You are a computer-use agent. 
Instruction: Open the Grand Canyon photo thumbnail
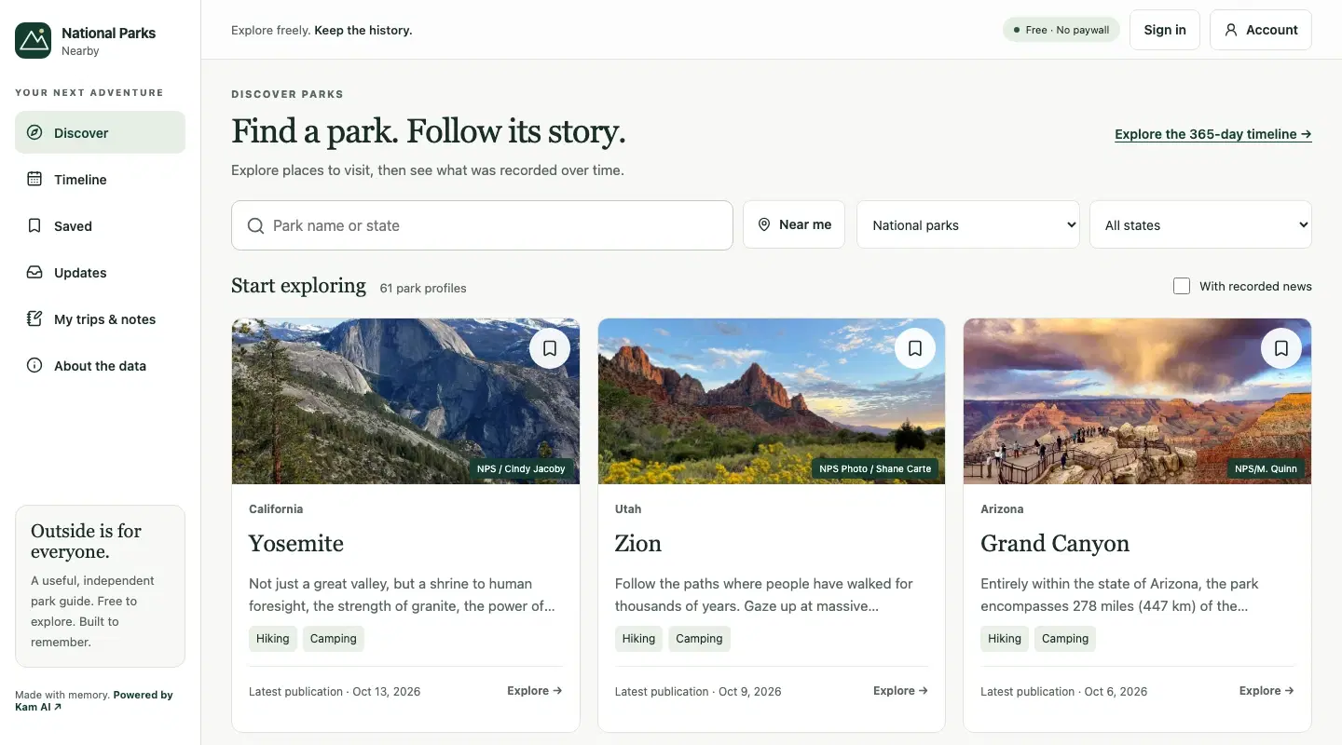coord(1137,401)
